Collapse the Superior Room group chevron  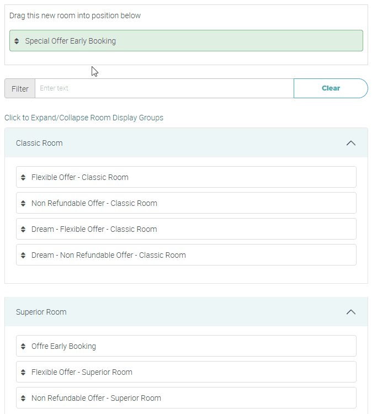(x=350, y=312)
